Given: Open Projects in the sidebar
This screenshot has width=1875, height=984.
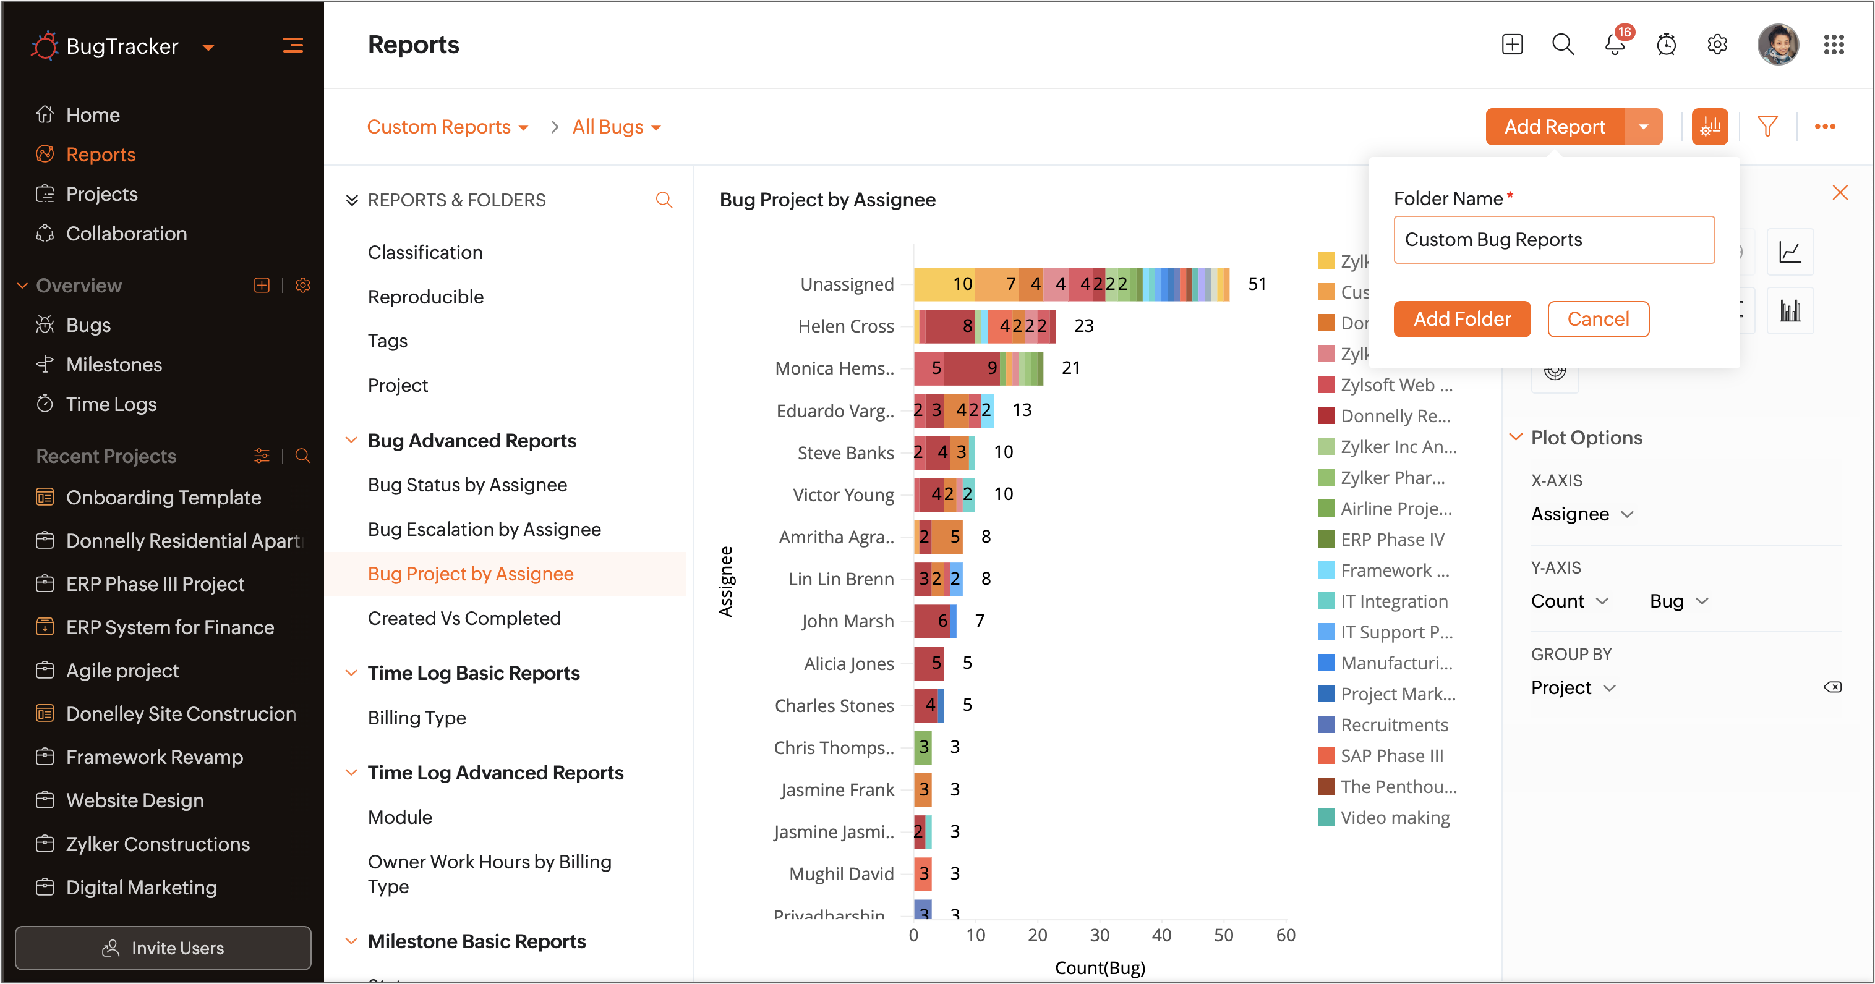Looking at the screenshot, I should click(x=101, y=194).
